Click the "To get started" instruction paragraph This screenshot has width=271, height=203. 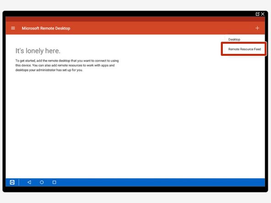point(67,65)
